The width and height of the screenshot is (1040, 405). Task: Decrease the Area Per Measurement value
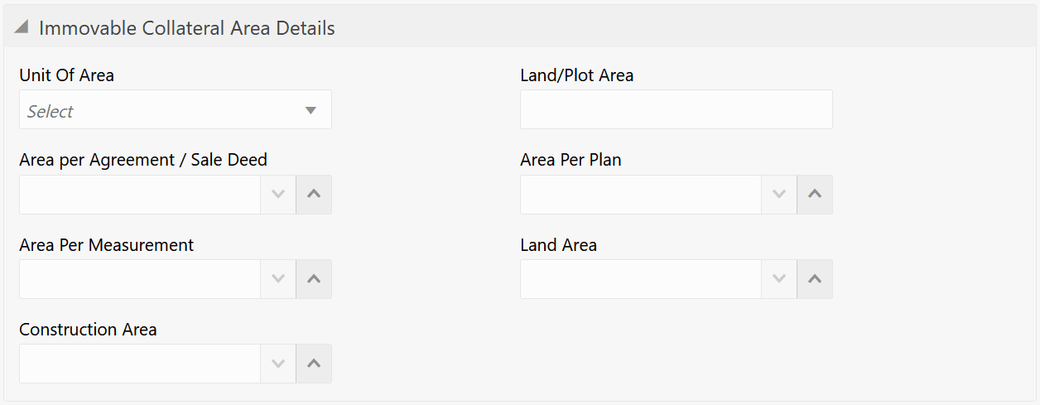278,279
